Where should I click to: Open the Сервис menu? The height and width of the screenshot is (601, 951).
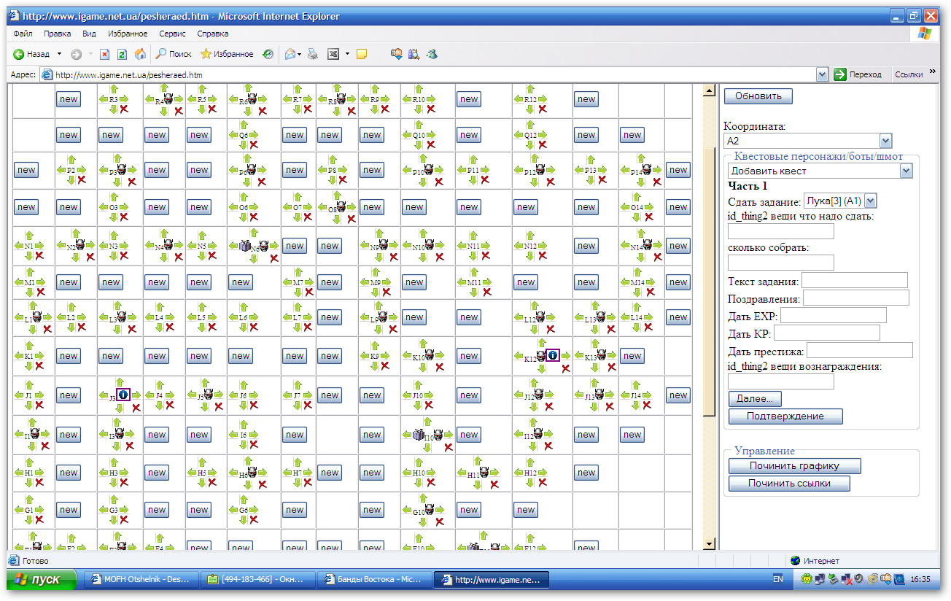(x=172, y=34)
